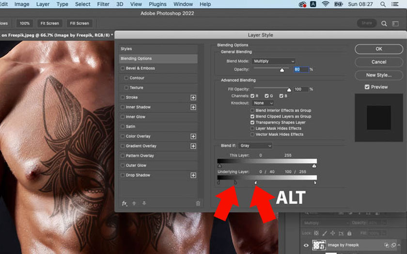The height and width of the screenshot is (254, 407).
Task: Open the Window menu
Action: pyautogui.click(x=183, y=4)
